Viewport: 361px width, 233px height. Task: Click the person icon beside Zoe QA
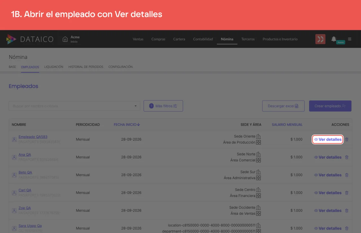click(14, 210)
